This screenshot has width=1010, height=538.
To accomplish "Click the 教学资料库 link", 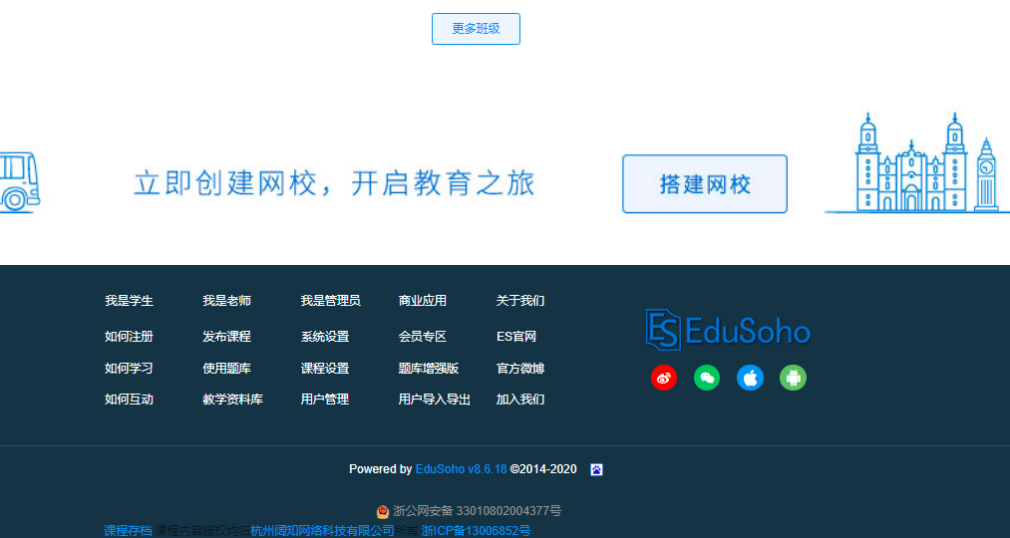I will tap(232, 400).
